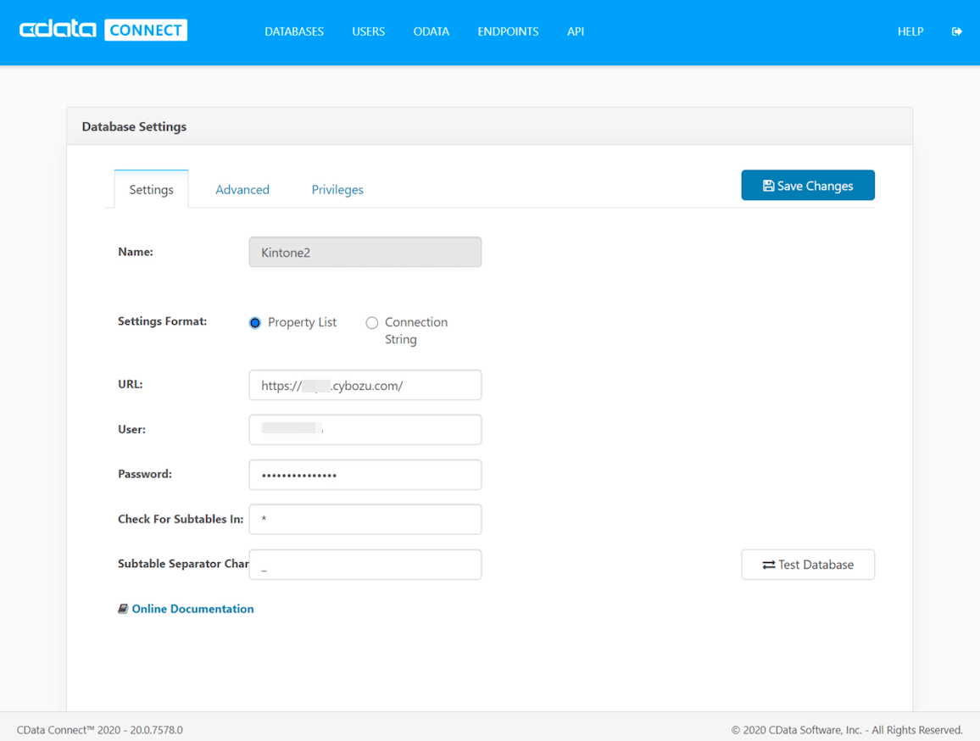Select the Property List radio button

pos(255,323)
